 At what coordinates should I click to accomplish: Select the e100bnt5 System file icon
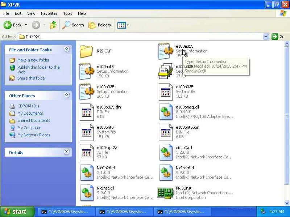(x=87, y=132)
